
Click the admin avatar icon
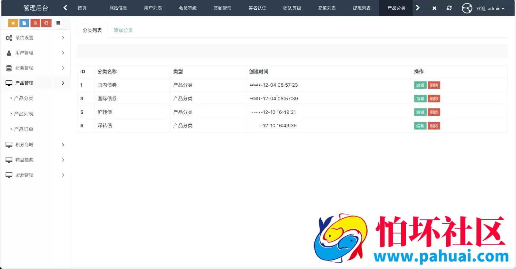coord(467,8)
